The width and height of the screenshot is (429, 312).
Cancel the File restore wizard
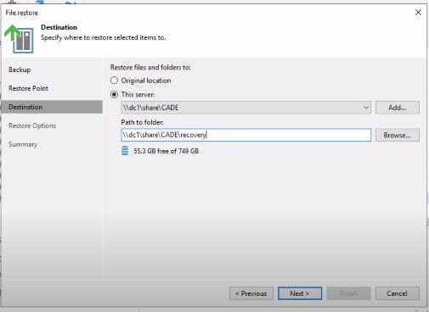point(398,293)
